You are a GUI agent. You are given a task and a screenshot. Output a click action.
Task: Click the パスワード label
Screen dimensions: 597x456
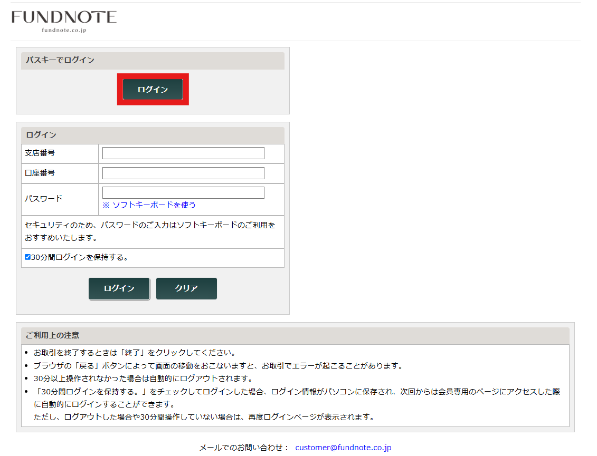(x=43, y=199)
